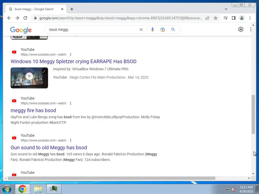The height and width of the screenshot is (194, 259).
Task: Open Google quick settings gear
Action: (x=241, y=29)
